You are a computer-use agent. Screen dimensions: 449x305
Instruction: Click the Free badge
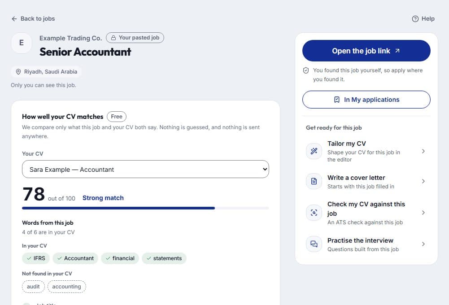[117, 117]
